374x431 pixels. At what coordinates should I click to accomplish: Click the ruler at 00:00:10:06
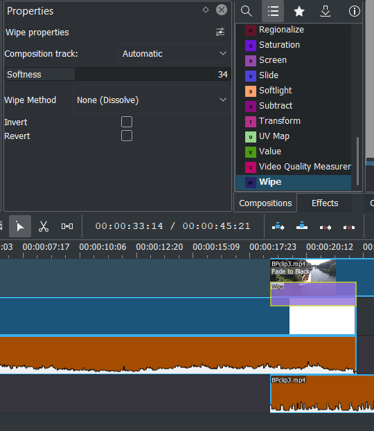click(x=103, y=247)
